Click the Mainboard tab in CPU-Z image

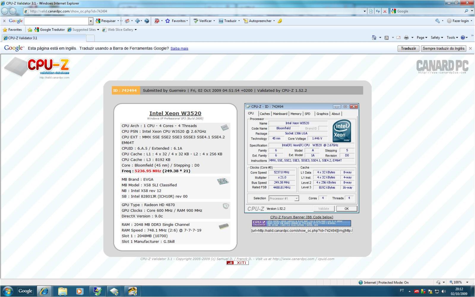(280, 114)
